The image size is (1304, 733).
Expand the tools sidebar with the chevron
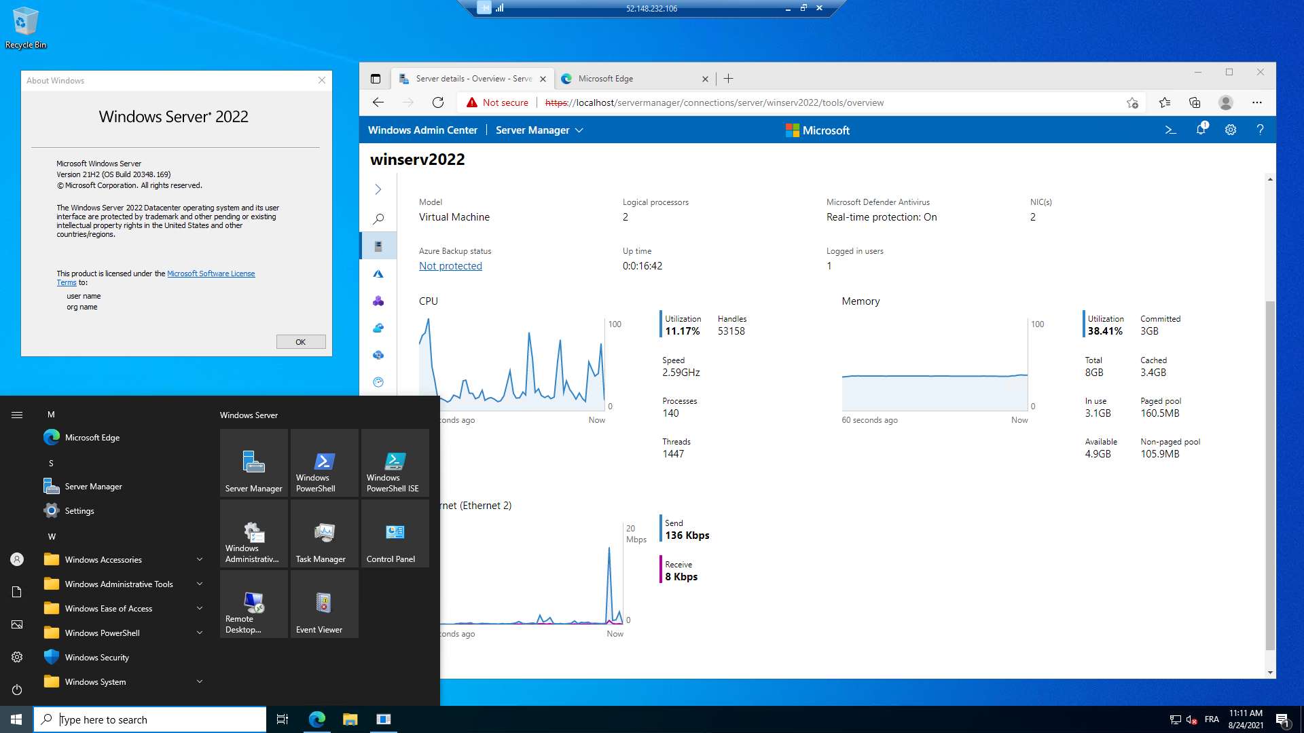pyautogui.click(x=378, y=189)
